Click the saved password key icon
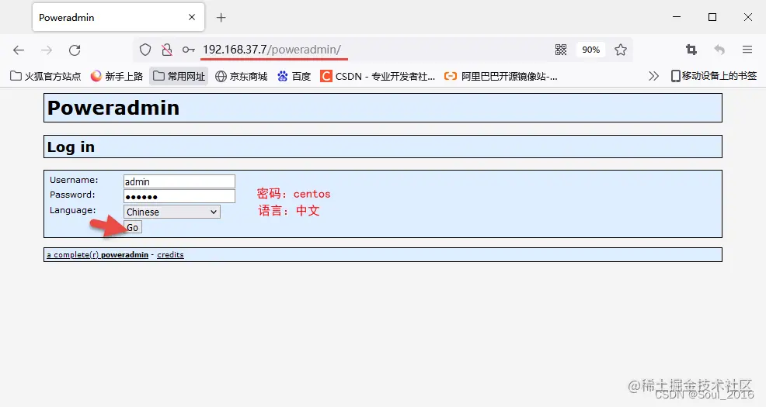Viewport: 766px width, 407px height. point(189,50)
